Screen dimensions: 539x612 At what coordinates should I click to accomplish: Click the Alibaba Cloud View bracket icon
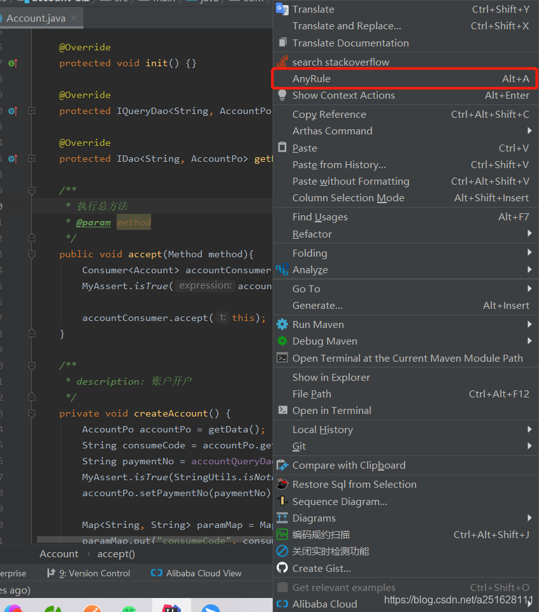[156, 573]
